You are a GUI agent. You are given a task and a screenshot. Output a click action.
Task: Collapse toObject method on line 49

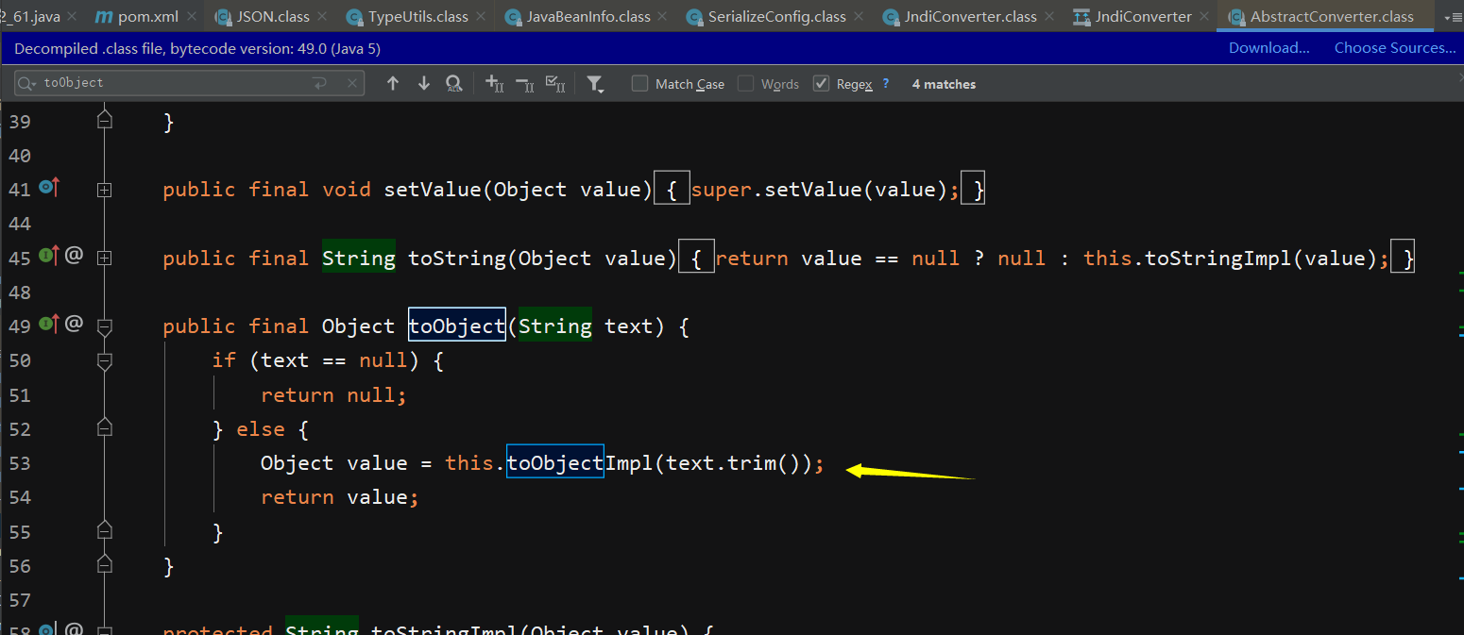pyautogui.click(x=105, y=326)
